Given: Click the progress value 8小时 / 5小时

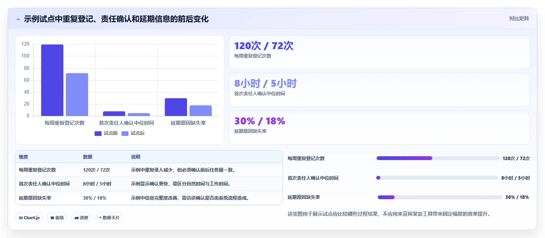Looking at the screenshot, I should 515,178.
